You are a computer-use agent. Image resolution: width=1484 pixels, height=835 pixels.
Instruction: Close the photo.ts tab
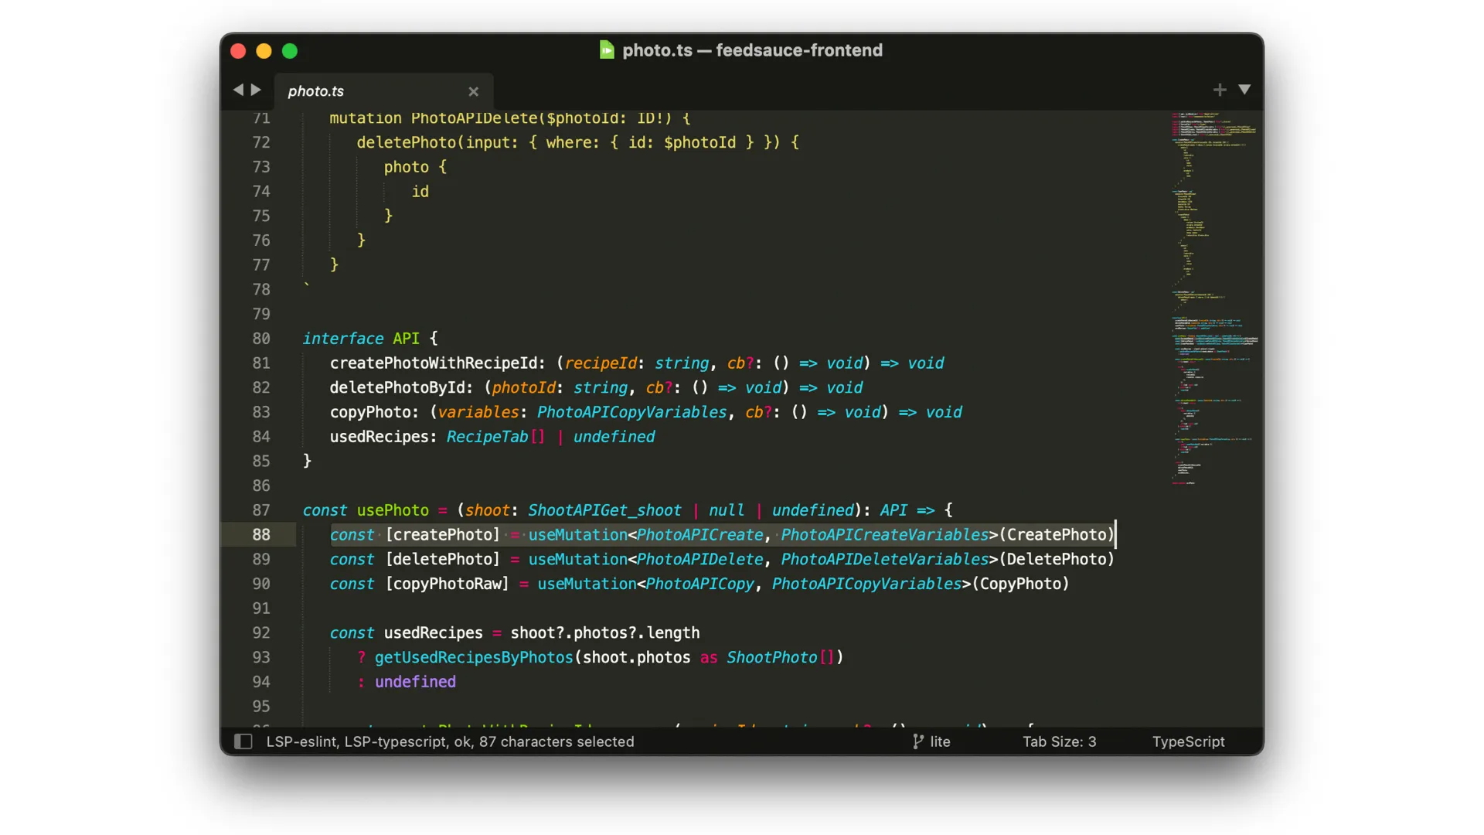tap(473, 91)
